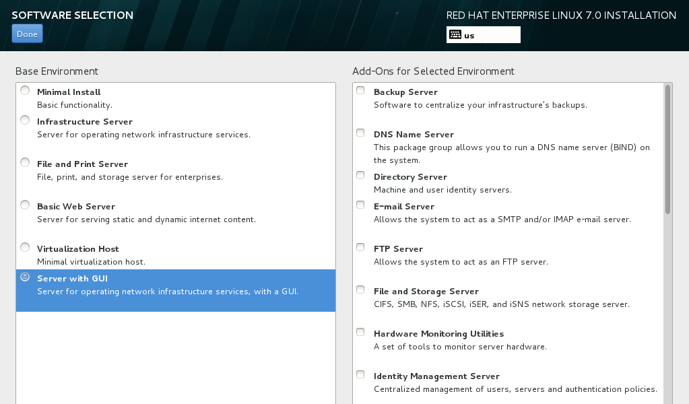Screen dimensions: 689x404
Task: Select the Basic Web Server radio button
Action: pos(25,205)
